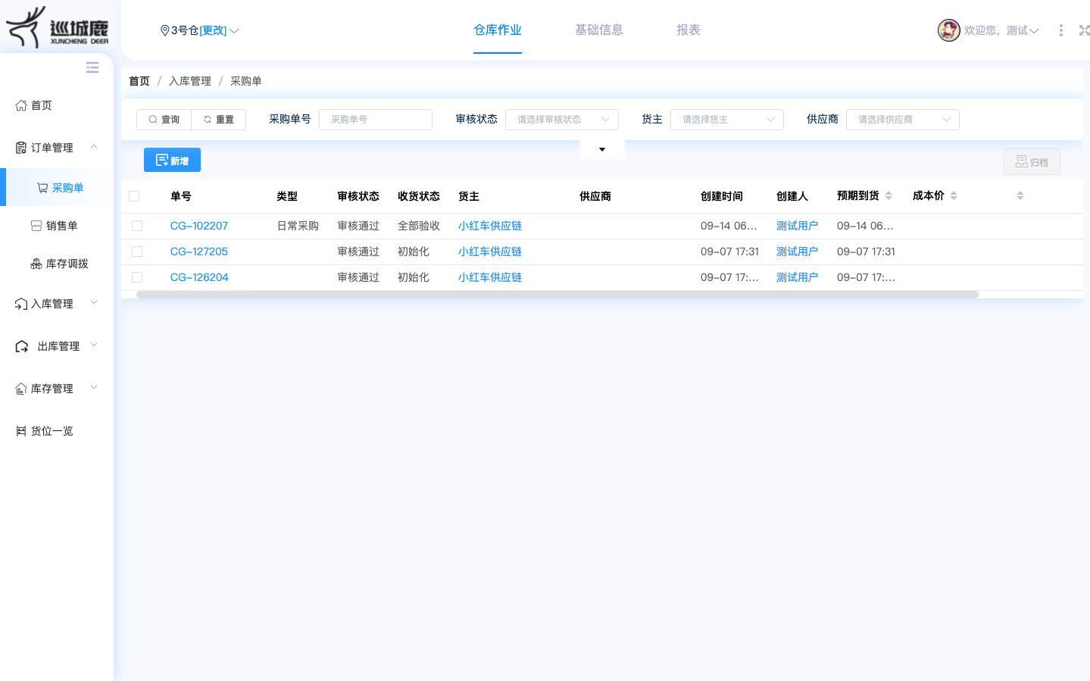Screen dimensions: 1090x681
Task: Click the 库存调拨 boxes icon
Action: 36,264
